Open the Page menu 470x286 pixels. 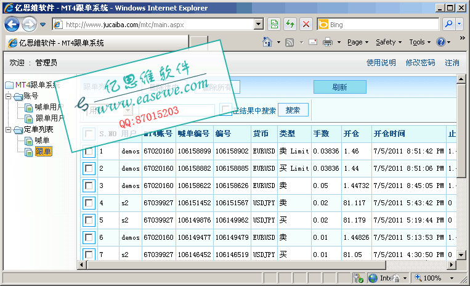click(x=358, y=43)
